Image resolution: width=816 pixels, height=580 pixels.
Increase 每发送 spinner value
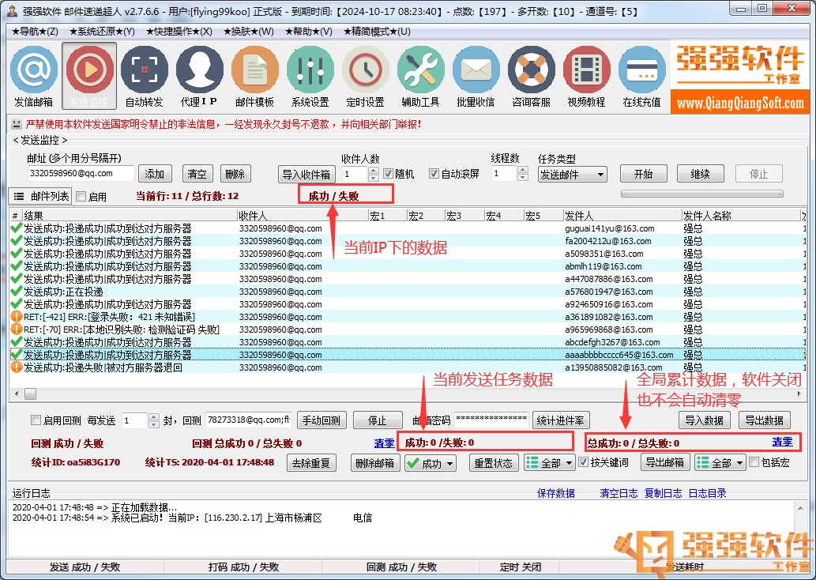[x=153, y=416]
